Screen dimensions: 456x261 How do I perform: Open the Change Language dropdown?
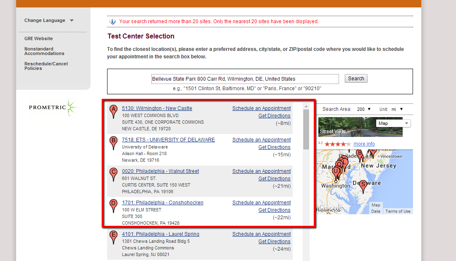click(49, 20)
